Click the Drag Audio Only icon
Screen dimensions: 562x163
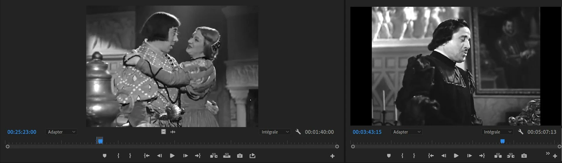[173, 132]
